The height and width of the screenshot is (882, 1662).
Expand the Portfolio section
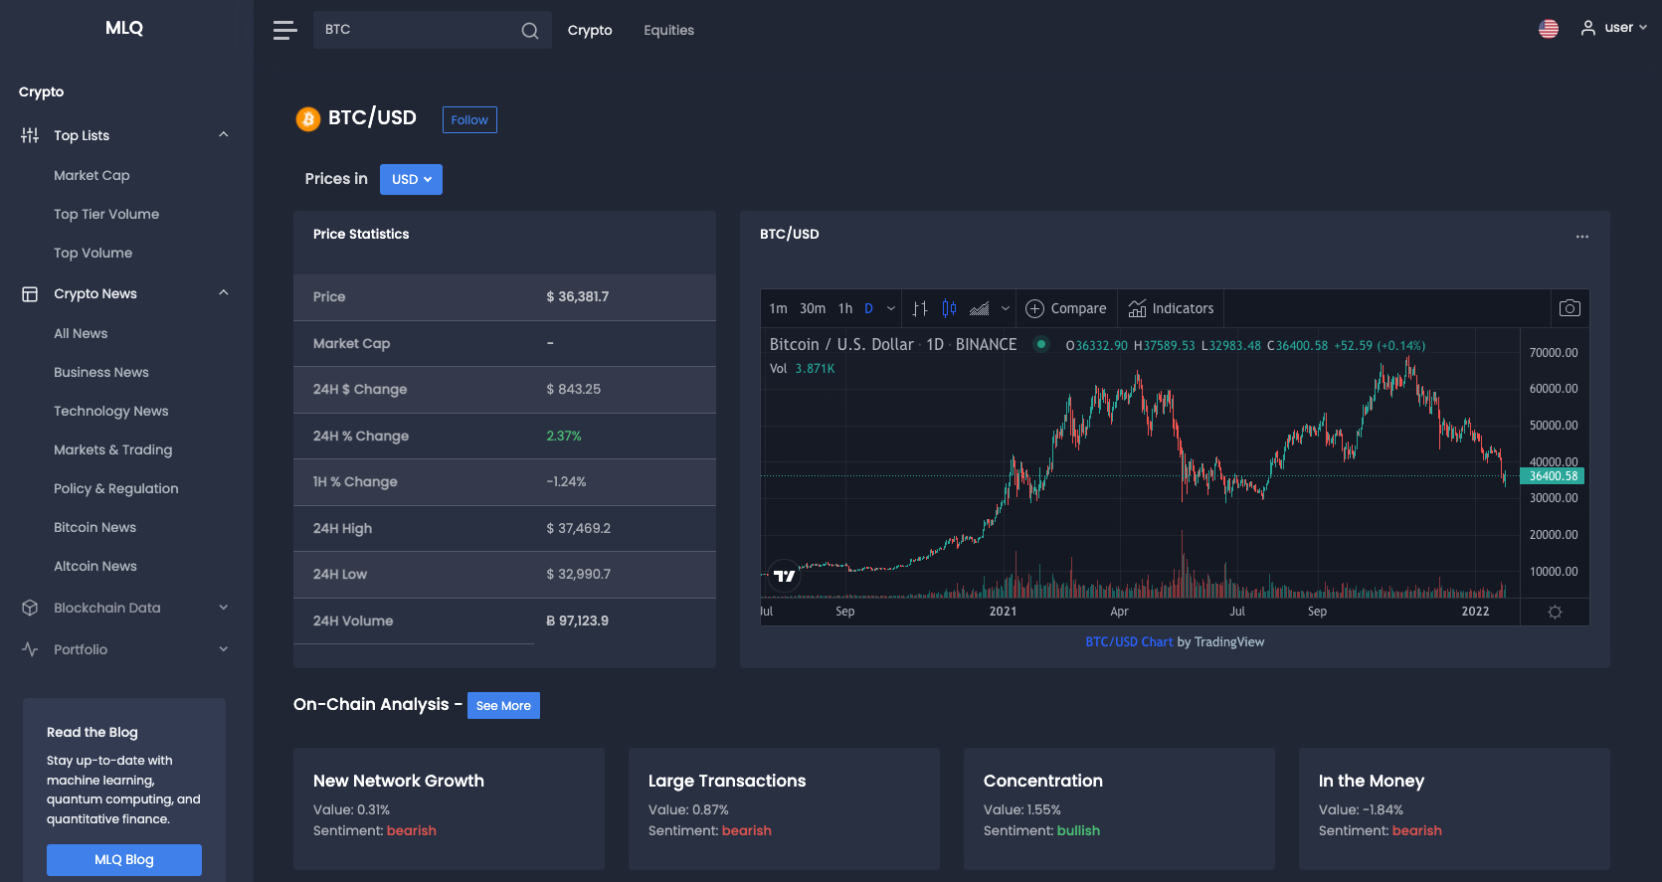click(x=224, y=649)
